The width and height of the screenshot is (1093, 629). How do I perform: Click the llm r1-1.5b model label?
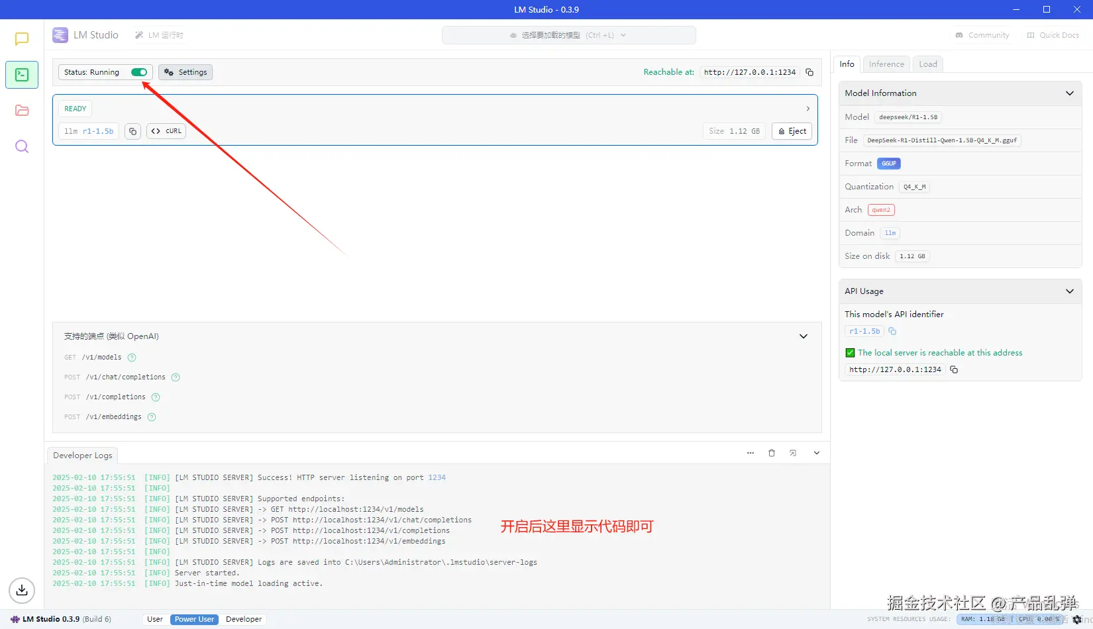89,131
